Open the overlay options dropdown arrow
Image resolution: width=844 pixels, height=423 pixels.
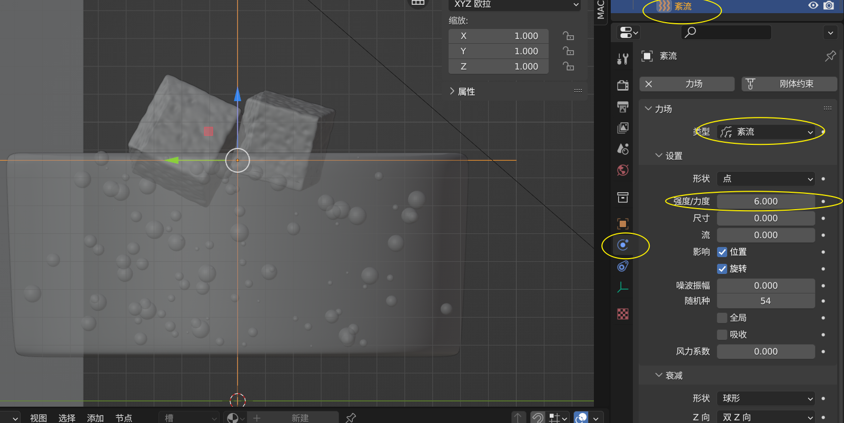[595, 418]
